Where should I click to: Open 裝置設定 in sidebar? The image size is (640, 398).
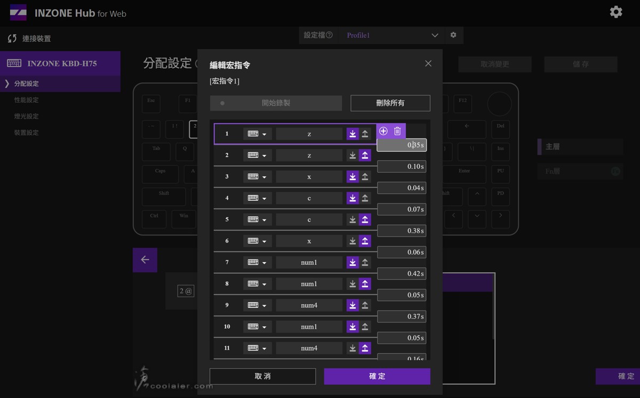[x=27, y=133]
